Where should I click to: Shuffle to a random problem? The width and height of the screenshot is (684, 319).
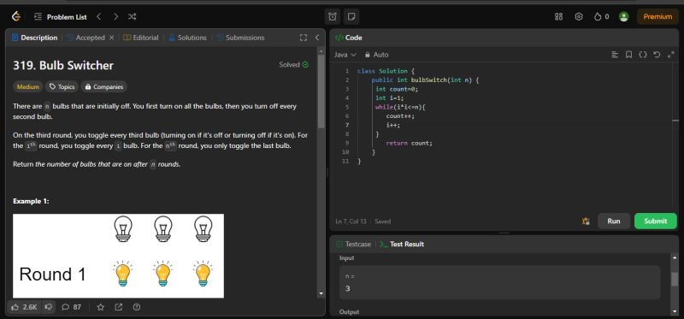tap(133, 16)
